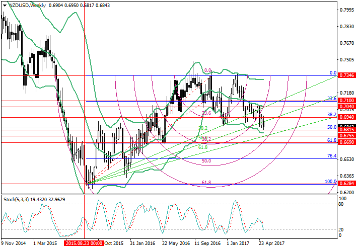Click the 0.6200 price scale value
Screen dimensions: 357x249
pos(347,192)
